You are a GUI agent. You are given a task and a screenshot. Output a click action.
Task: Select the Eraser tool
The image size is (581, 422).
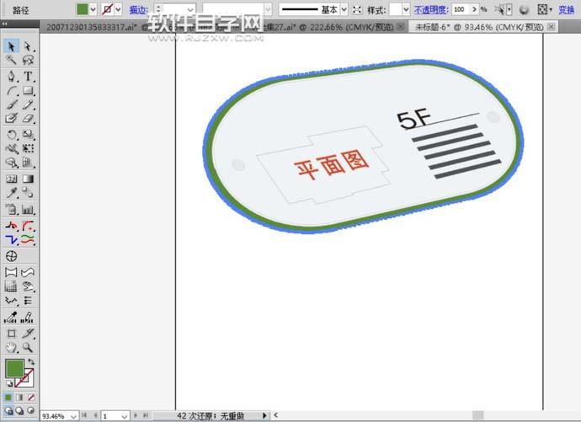(x=28, y=118)
